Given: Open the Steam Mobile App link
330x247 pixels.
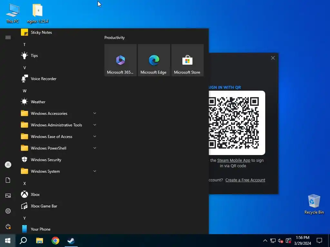Looking at the screenshot, I should tap(234, 160).
